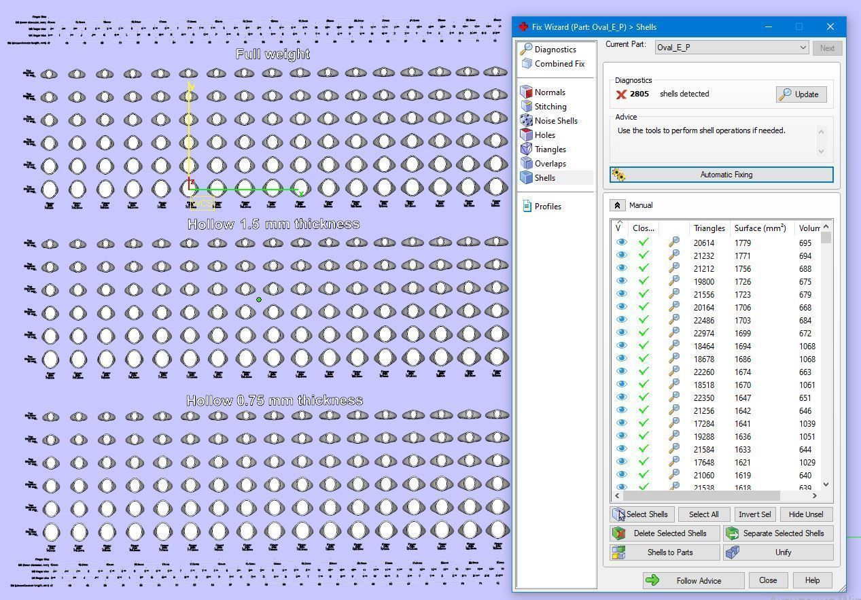Image resolution: width=861 pixels, height=600 pixels.
Task: Click the Unify button
Action: 779,552
